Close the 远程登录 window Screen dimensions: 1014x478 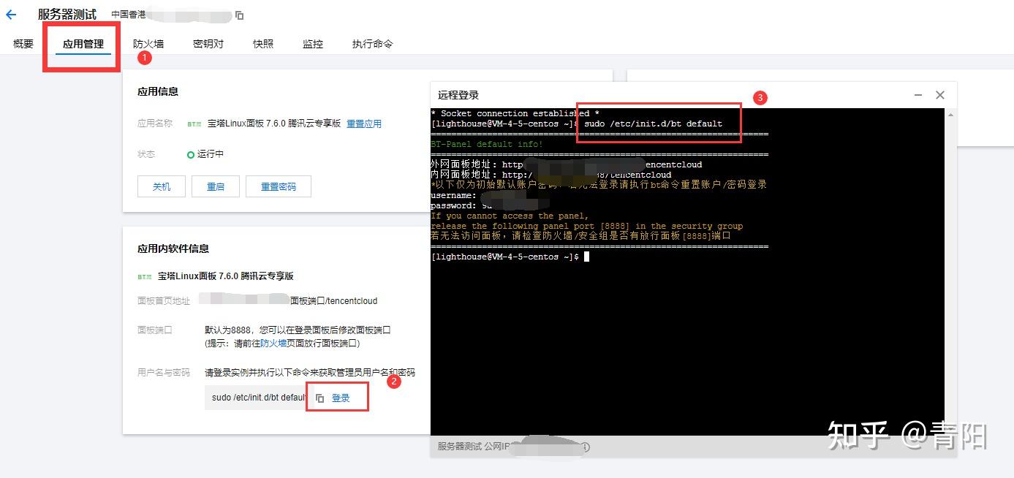(940, 95)
